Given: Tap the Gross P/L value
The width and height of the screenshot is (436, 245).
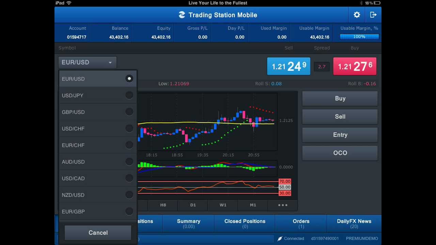Looking at the screenshot, I should pos(203,37).
